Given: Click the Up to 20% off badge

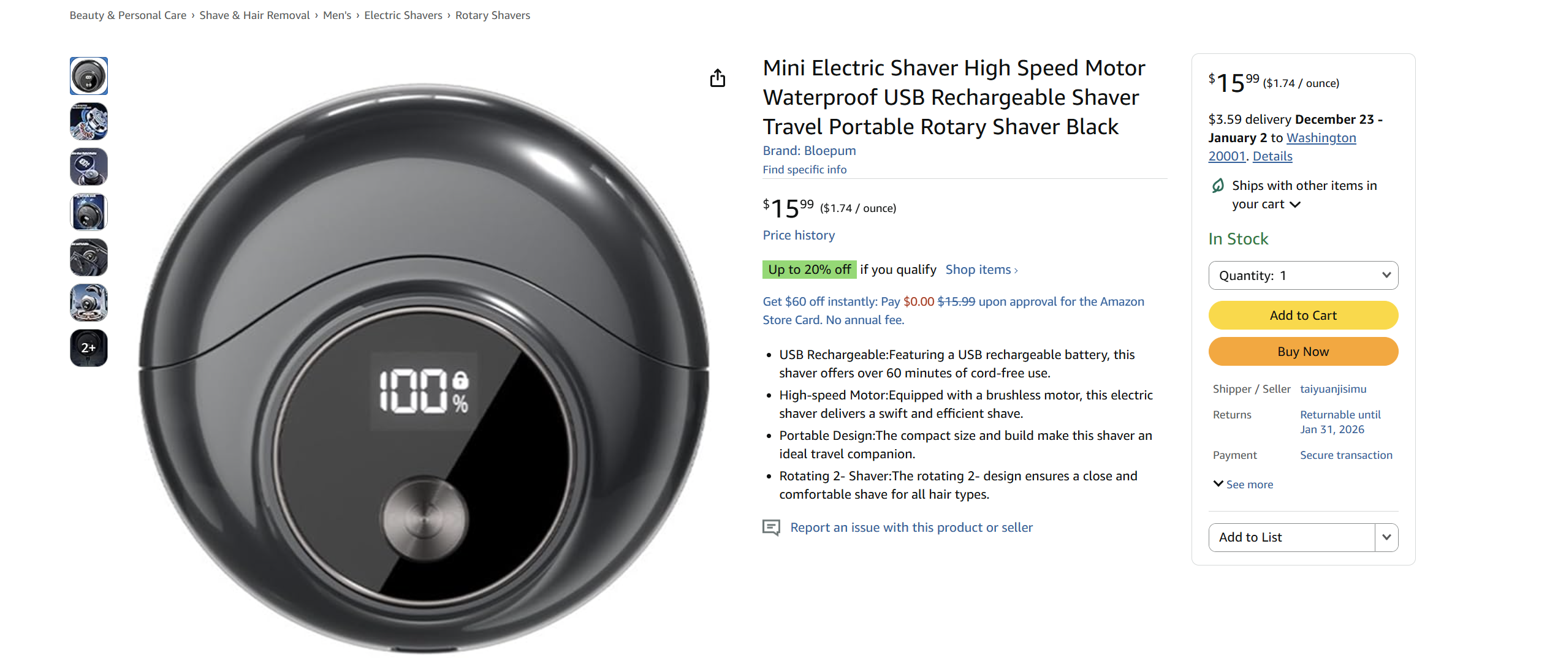Looking at the screenshot, I should coord(809,269).
